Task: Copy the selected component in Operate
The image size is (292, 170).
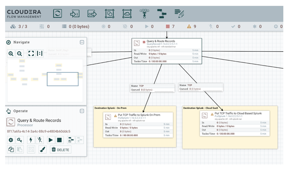Action: (11, 149)
